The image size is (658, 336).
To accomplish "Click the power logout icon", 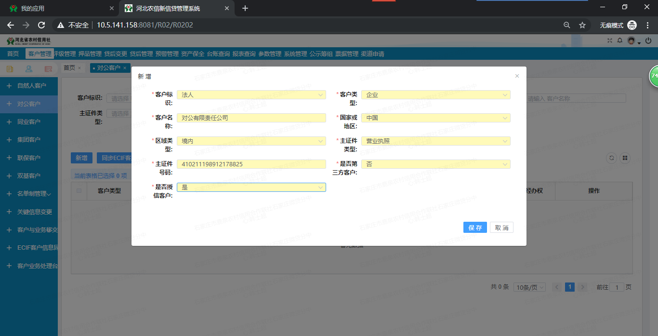I will [648, 40].
